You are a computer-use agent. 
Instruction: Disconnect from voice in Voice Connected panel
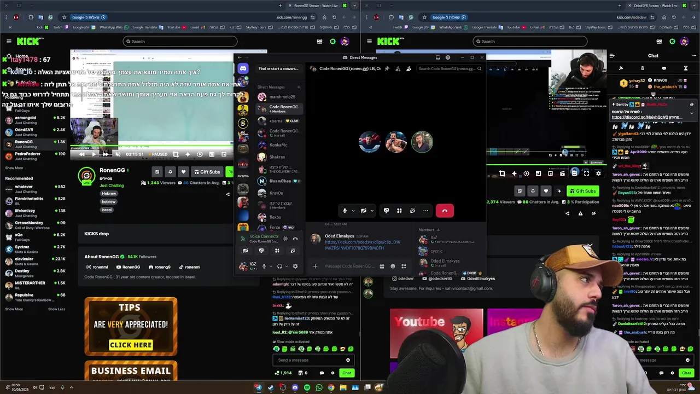(295, 238)
